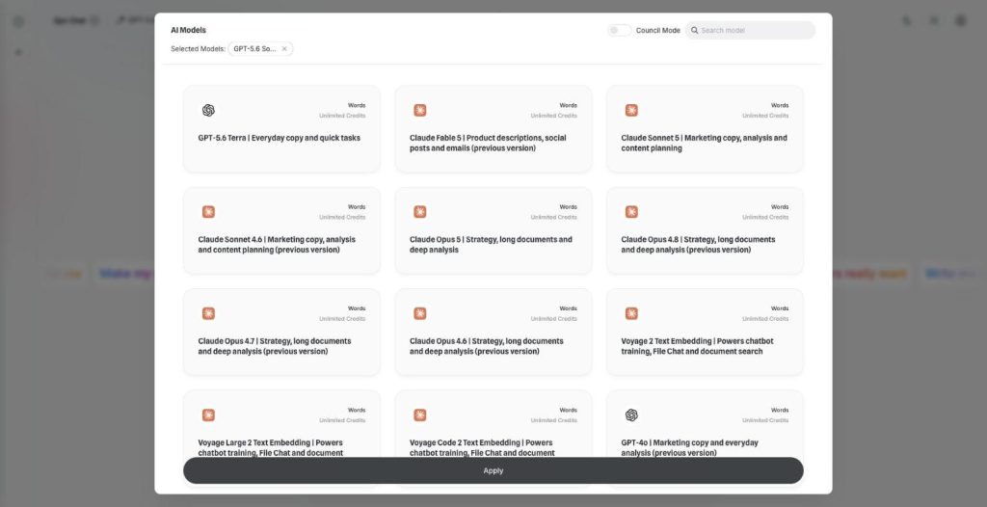Click the OpenAI logo on the GPT-5.6 Terra card
The width and height of the screenshot is (987, 507).
pos(208,110)
